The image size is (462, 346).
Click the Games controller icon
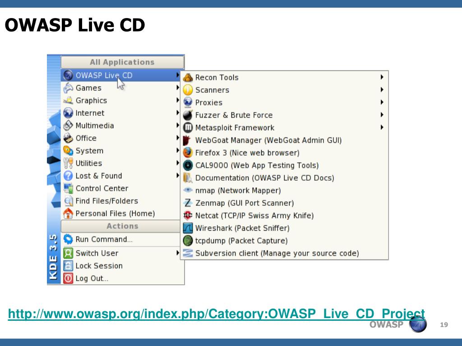(x=68, y=88)
